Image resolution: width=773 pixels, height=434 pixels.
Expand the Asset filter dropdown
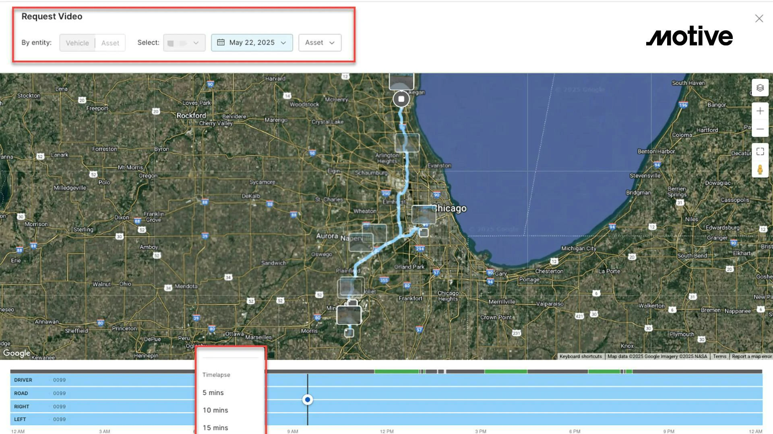pyautogui.click(x=320, y=43)
